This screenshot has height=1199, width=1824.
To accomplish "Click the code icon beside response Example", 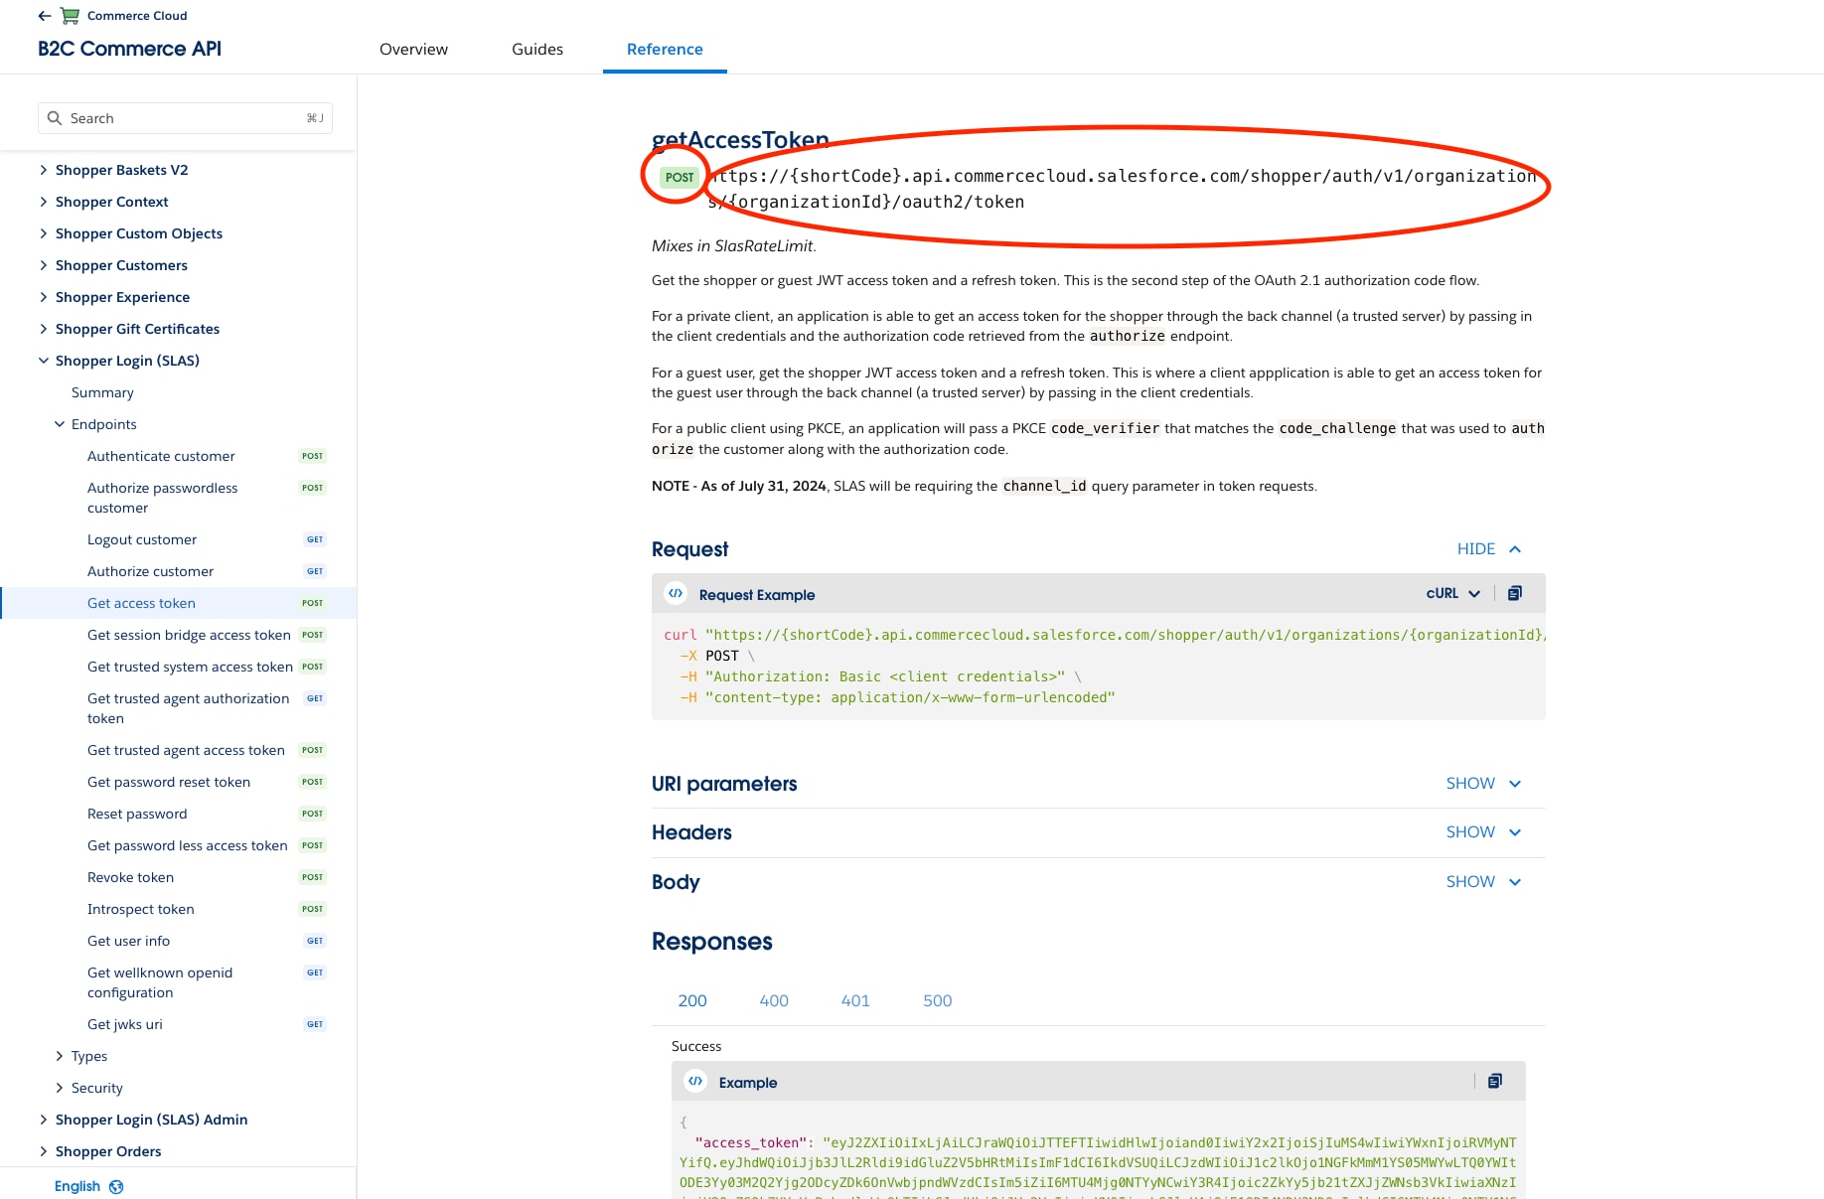I will click(x=695, y=1081).
